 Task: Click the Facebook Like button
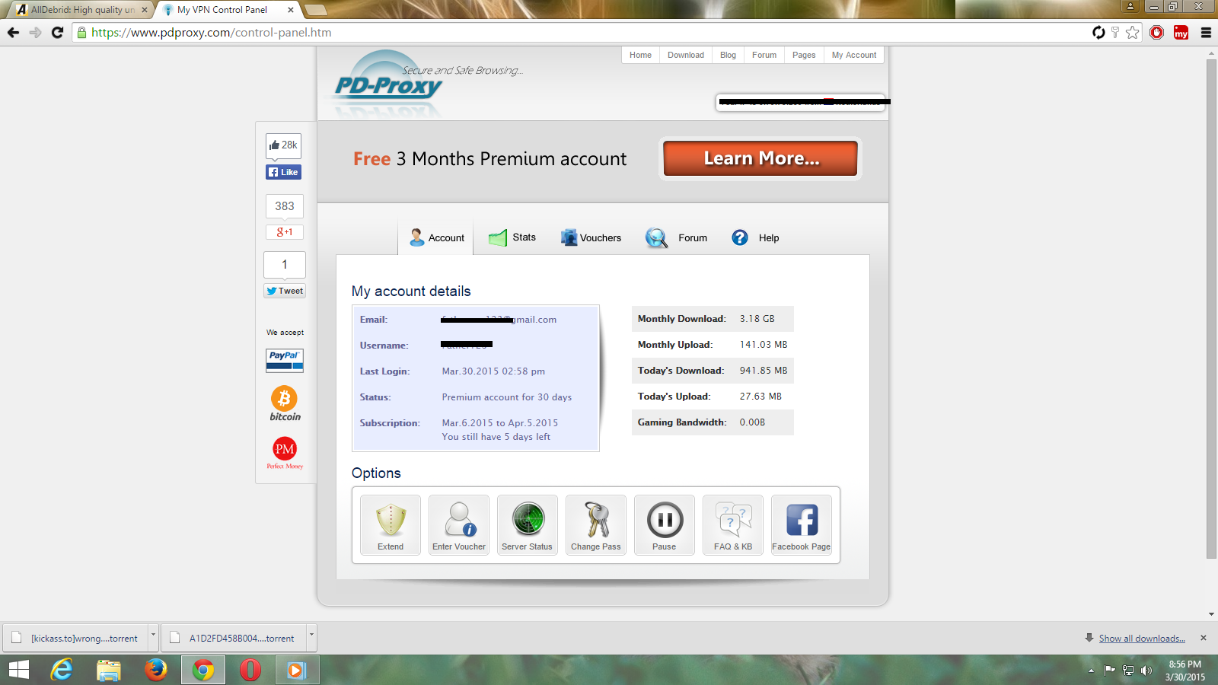283,172
